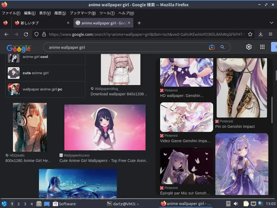
Task: Open a new tab with the plus button
Action: tap(139, 23)
